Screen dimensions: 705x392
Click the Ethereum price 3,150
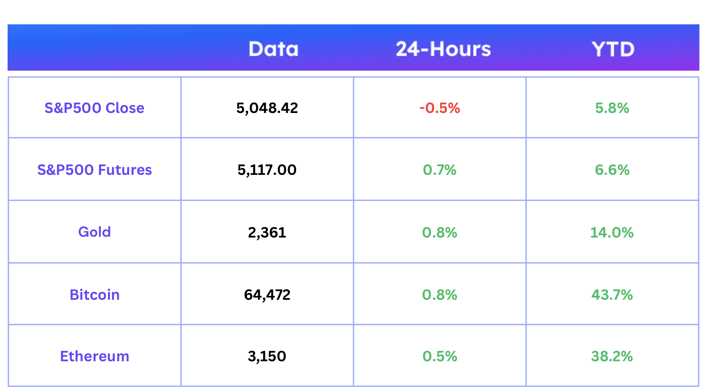(x=267, y=356)
